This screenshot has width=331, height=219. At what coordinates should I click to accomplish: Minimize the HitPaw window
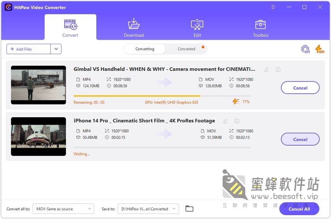289,7
